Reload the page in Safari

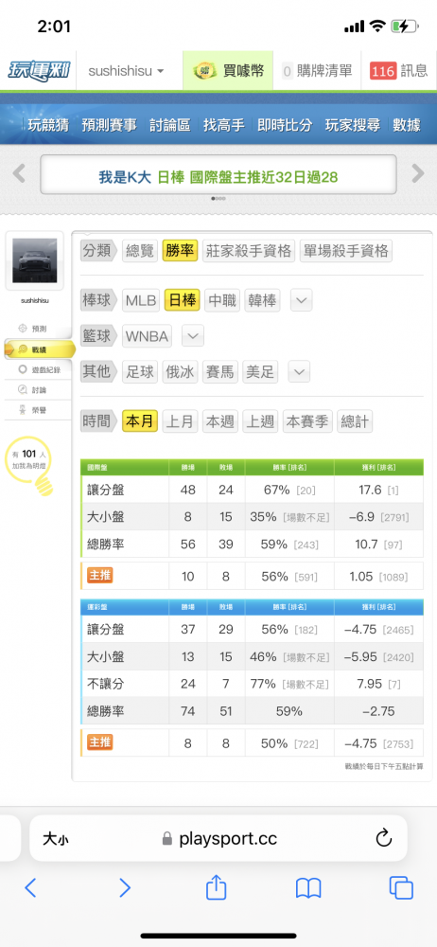point(384,838)
